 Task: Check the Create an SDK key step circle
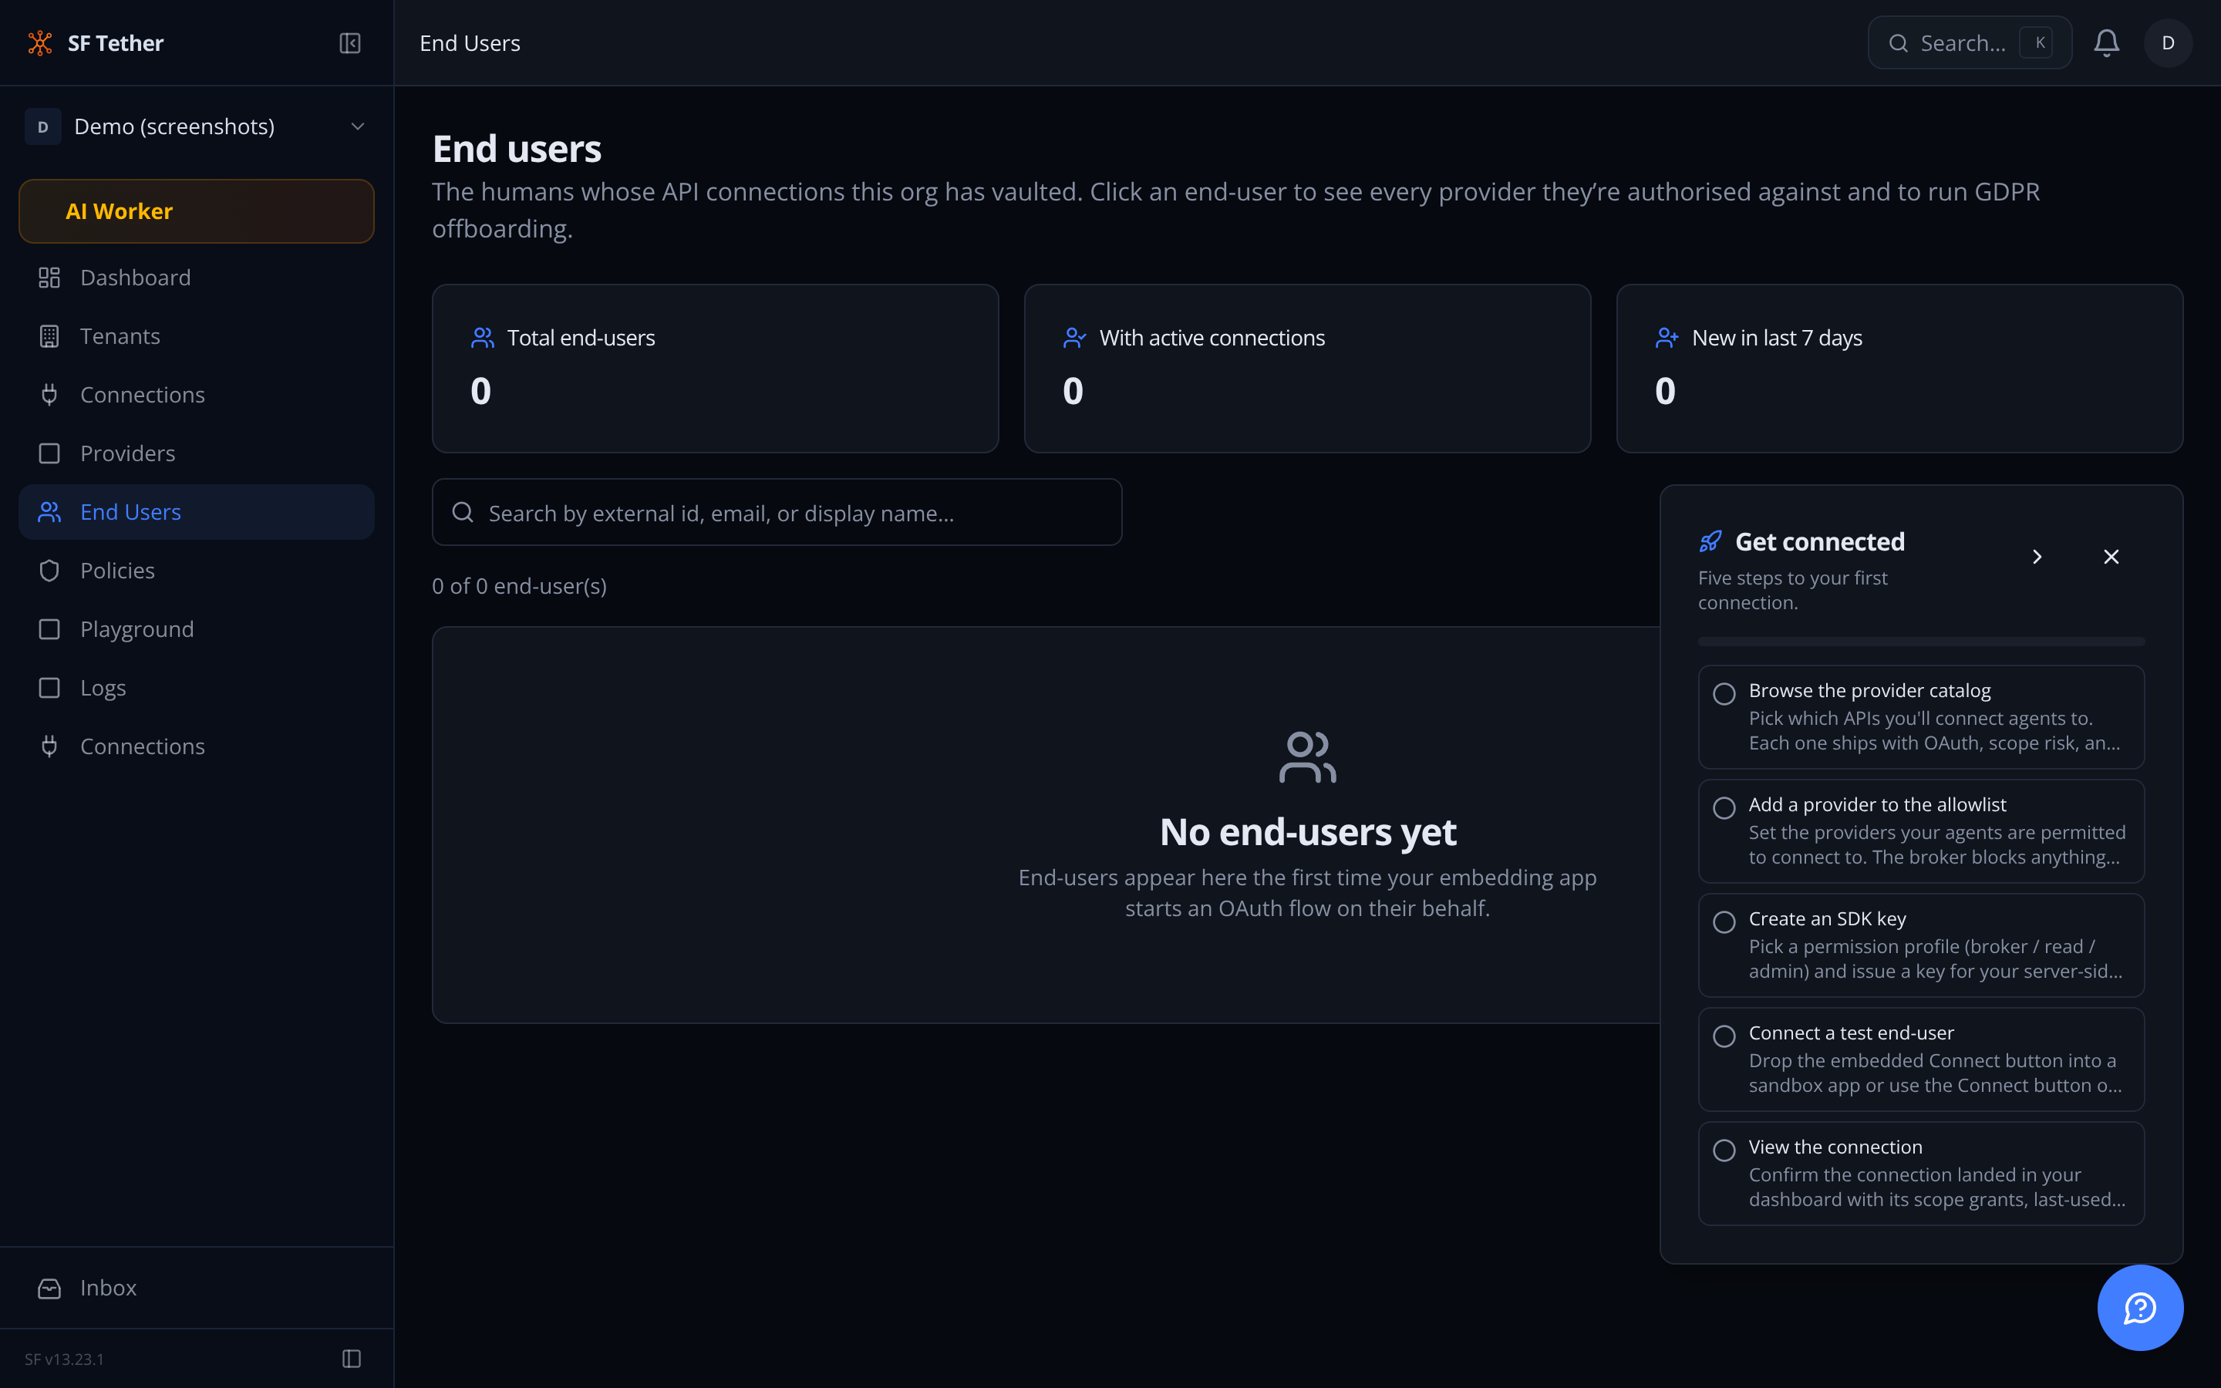(1724, 921)
